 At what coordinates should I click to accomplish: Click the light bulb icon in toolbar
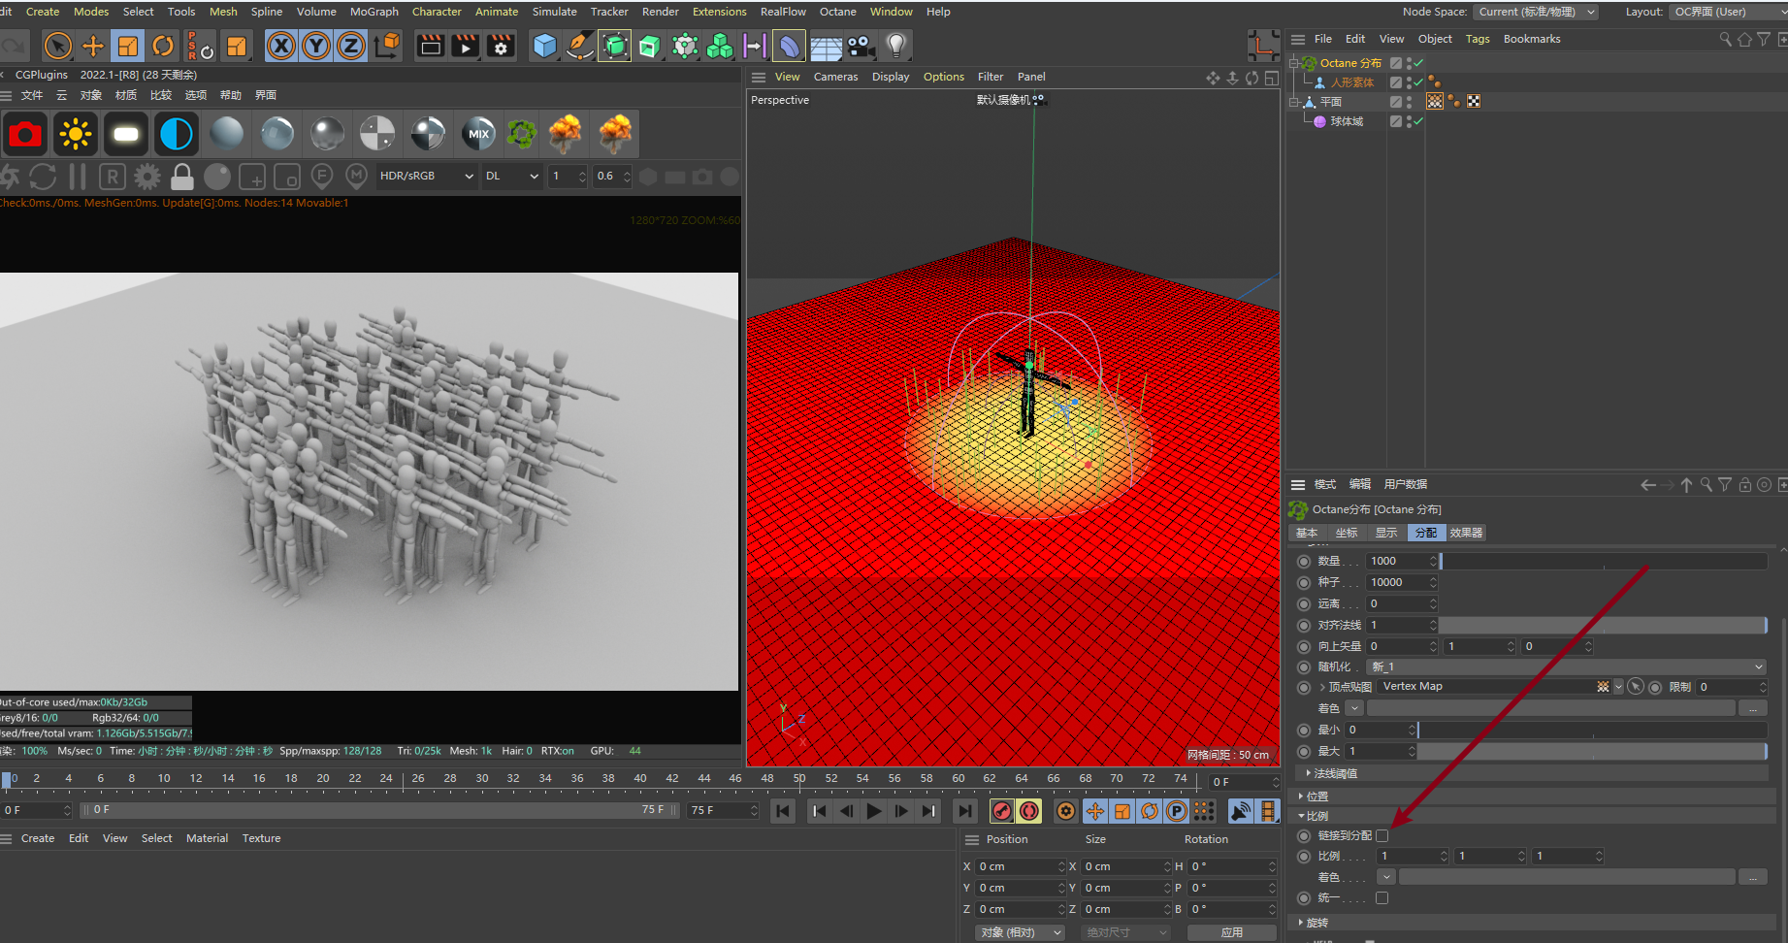(x=895, y=46)
